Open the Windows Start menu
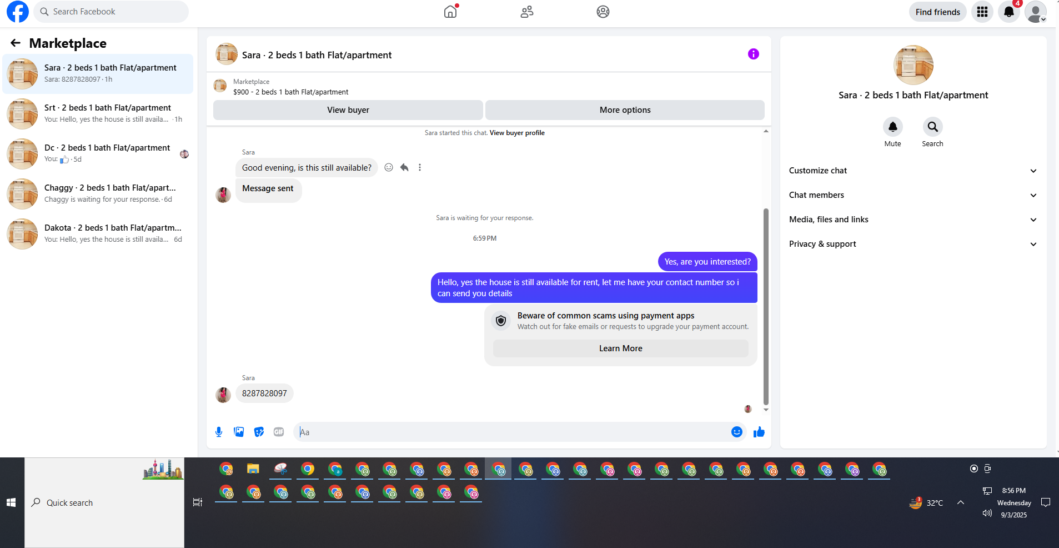Image resolution: width=1059 pixels, height=548 pixels. tap(11, 502)
